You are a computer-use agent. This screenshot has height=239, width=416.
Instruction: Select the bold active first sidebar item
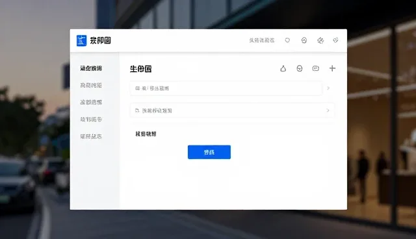91,68
